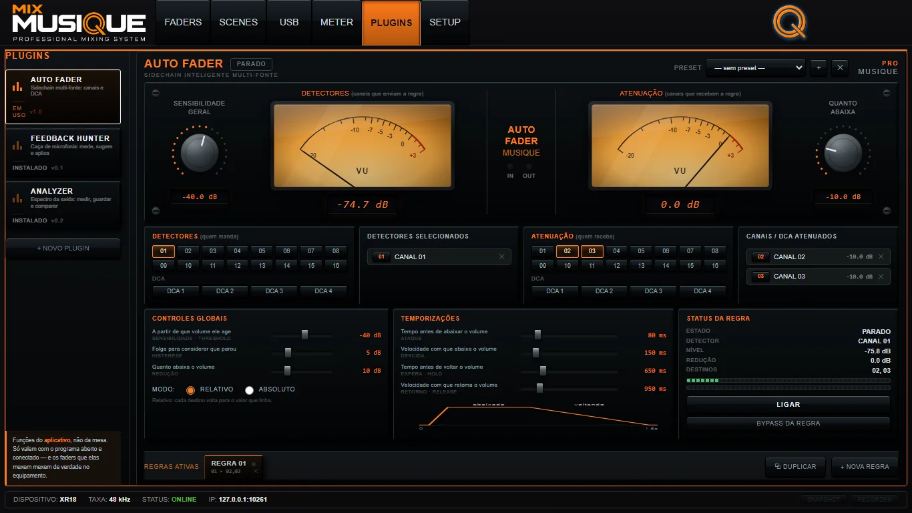This screenshot has height=513, width=912.
Task: Add a plugin with Novo Plugin button
Action: (63, 248)
